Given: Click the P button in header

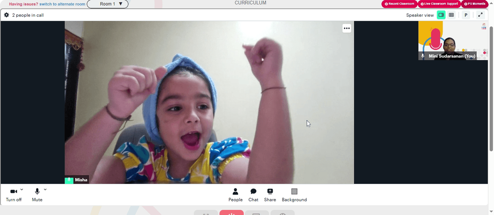Looking at the screenshot, I should coord(466,15).
